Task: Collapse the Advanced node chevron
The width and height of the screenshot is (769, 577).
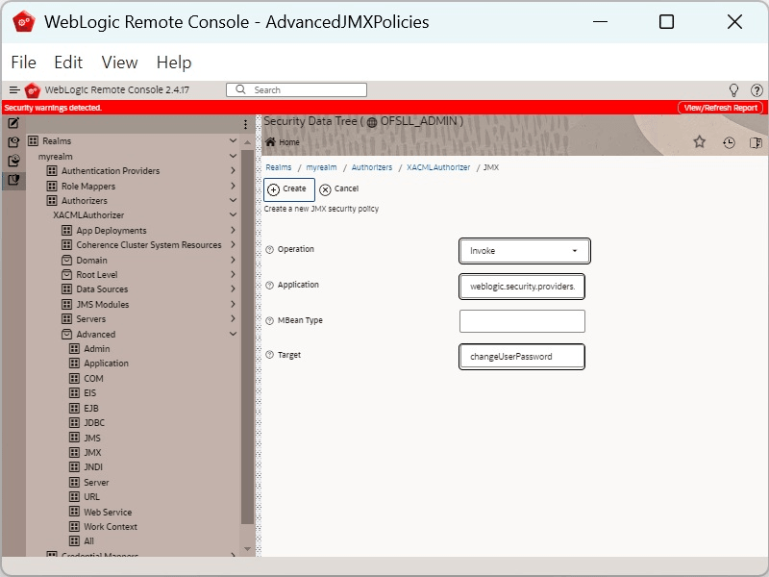Action: [x=233, y=334]
